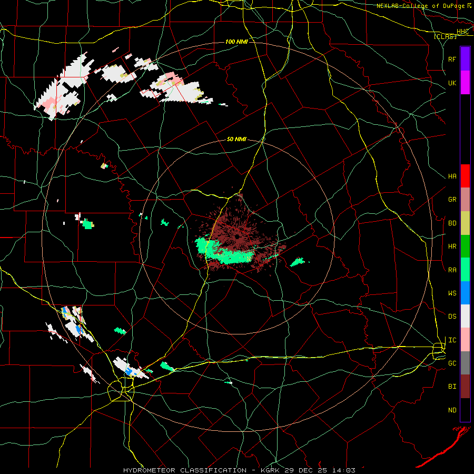Click the BI legend label
This screenshot has height=474, width=474.
click(452, 387)
